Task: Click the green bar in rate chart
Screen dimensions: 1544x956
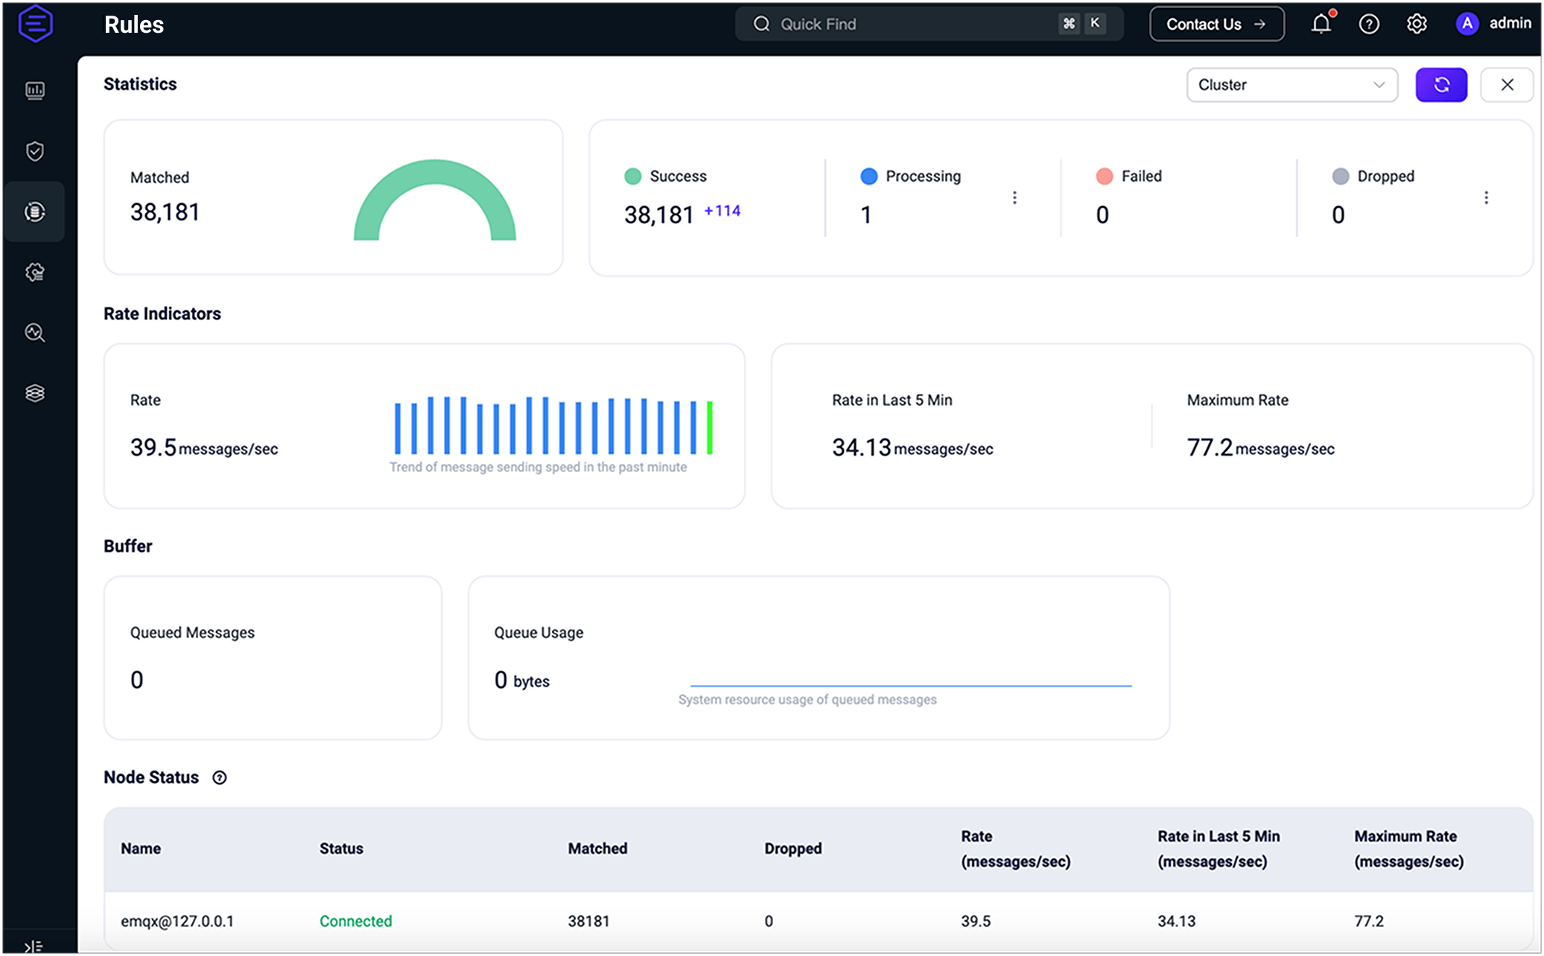Action: tap(710, 427)
